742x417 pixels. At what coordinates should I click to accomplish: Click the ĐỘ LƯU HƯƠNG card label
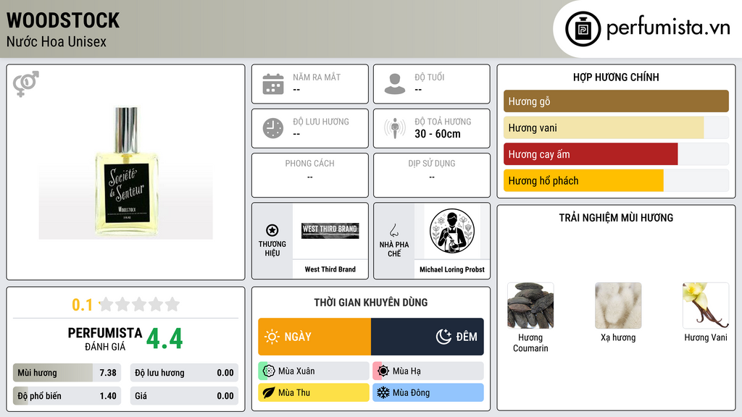(x=321, y=122)
